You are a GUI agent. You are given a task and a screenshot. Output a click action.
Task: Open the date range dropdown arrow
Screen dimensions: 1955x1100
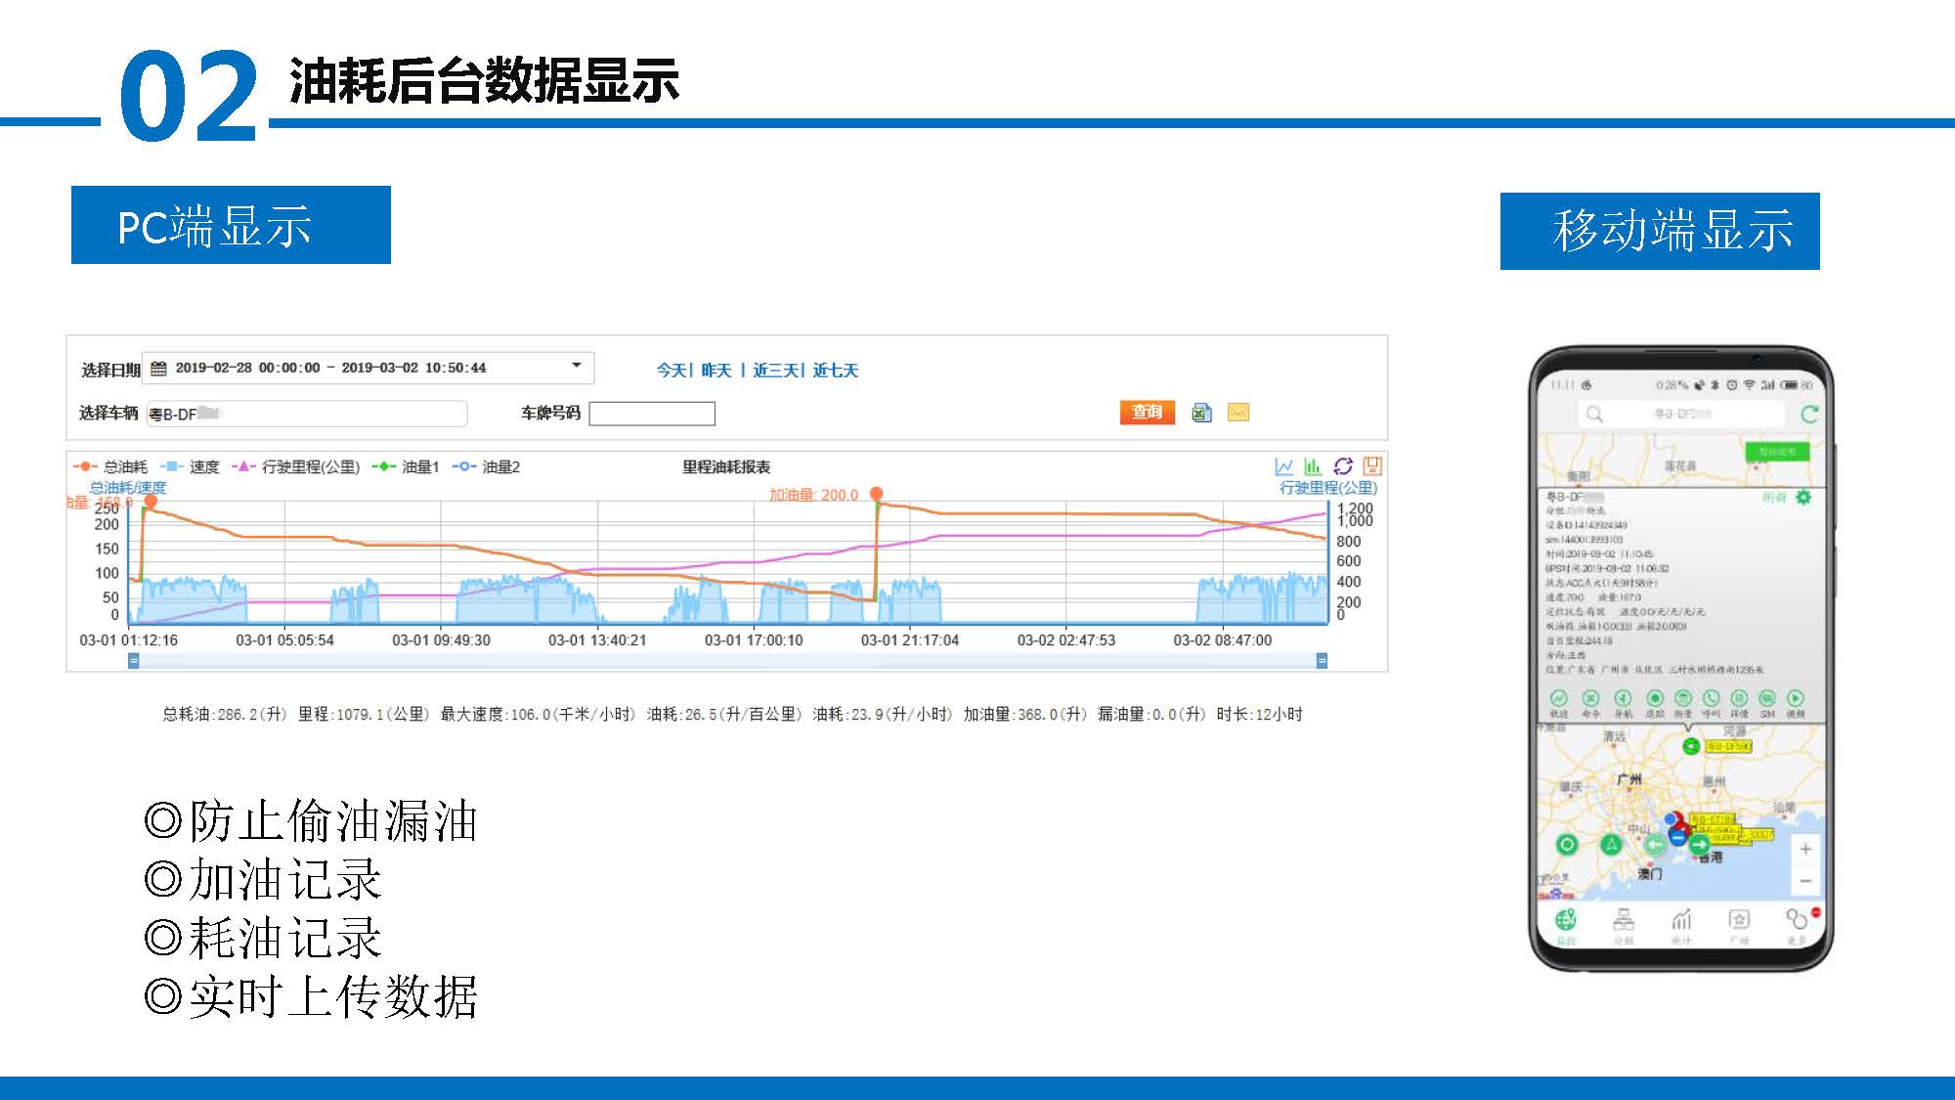(577, 366)
